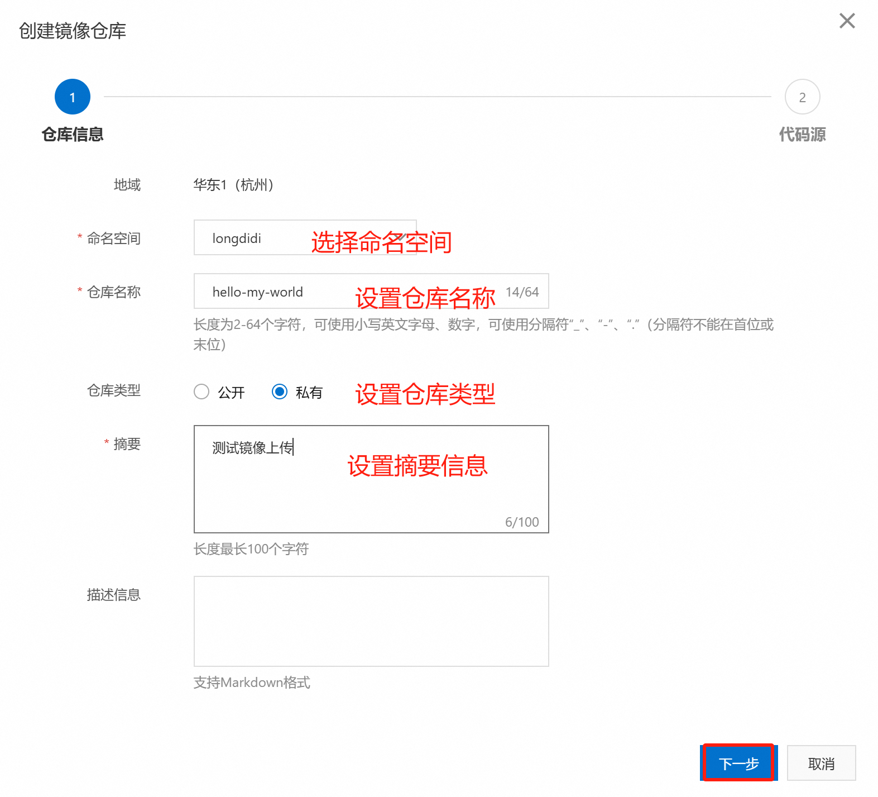Close the 创建镜像仓库 dialog
This screenshot has height=797, width=878.
click(x=847, y=21)
